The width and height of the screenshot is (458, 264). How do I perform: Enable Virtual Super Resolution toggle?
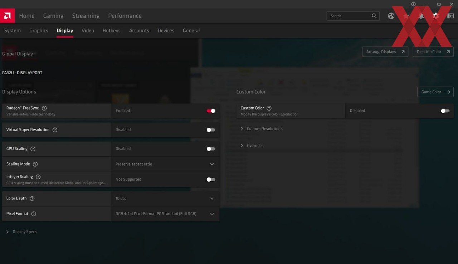point(211,130)
